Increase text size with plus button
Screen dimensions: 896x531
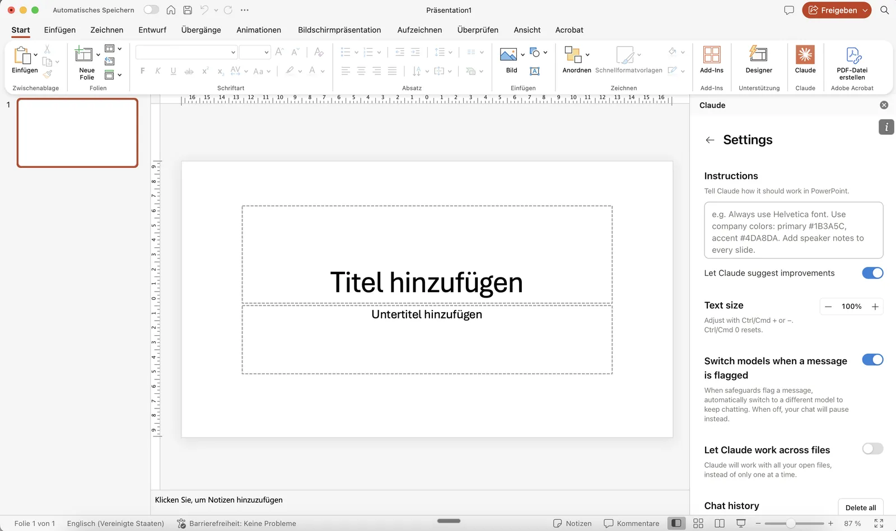coord(875,307)
